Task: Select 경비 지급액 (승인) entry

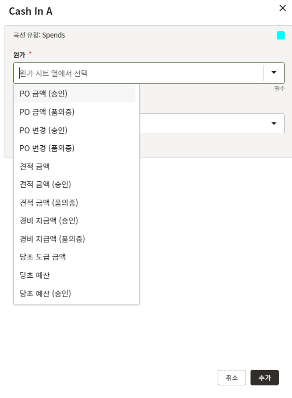Action: (x=49, y=220)
